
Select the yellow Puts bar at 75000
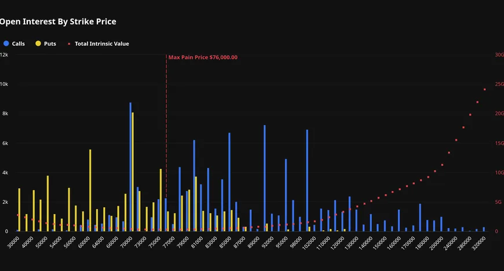(x=160, y=200)
